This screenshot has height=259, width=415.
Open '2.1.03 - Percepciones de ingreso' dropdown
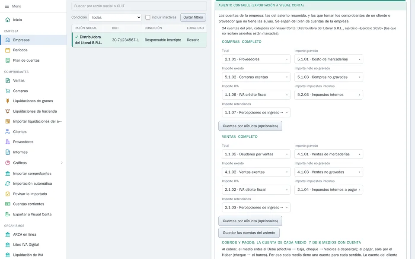pos(256,207)
